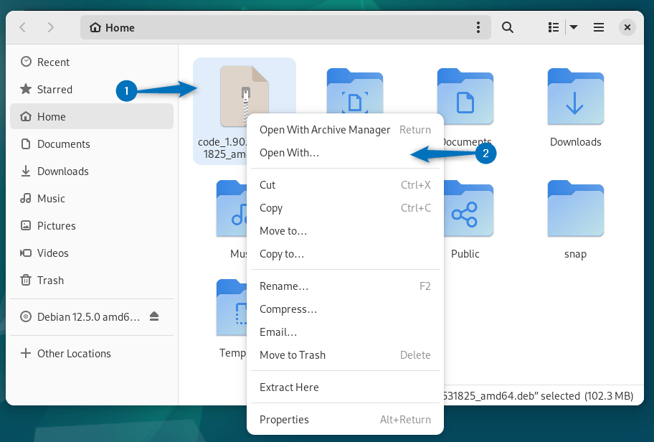
Task: Click the back navigation arrow
Action: tap(22, 27)
